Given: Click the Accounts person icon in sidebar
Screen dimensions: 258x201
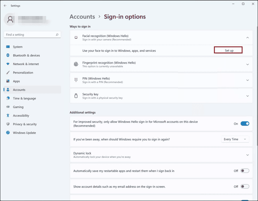Looking at the screenshot, I should (8, 90).
